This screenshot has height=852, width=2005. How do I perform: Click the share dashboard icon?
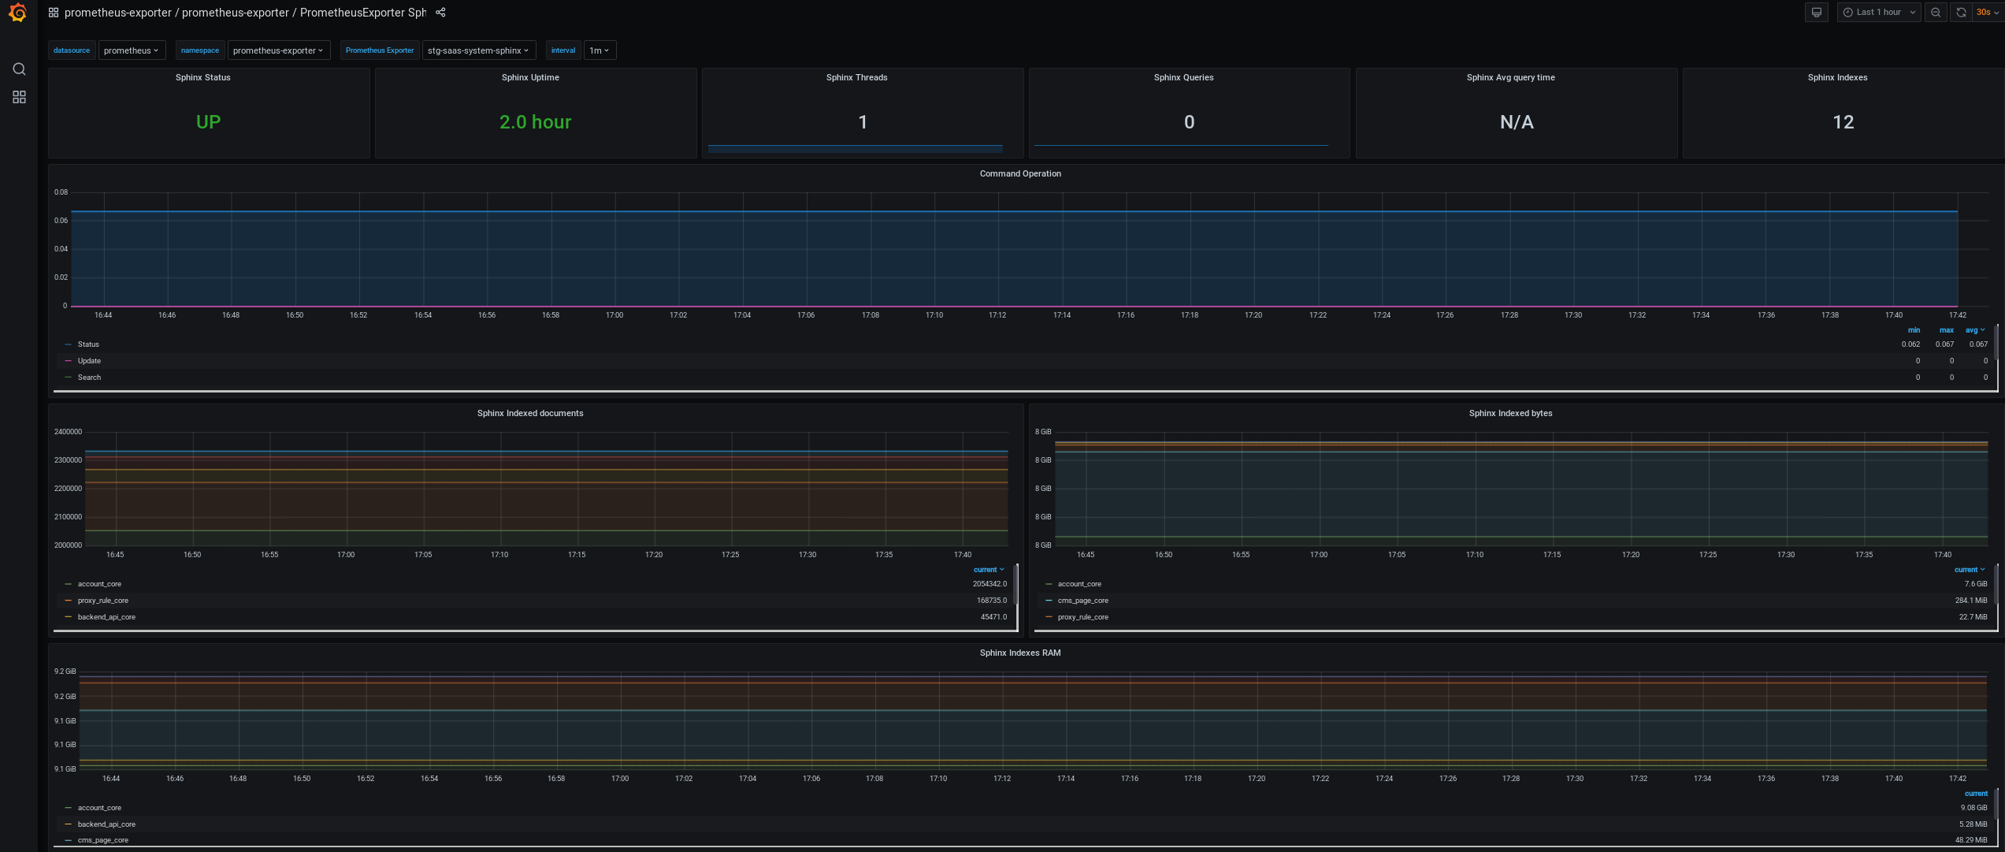(440, 13)
